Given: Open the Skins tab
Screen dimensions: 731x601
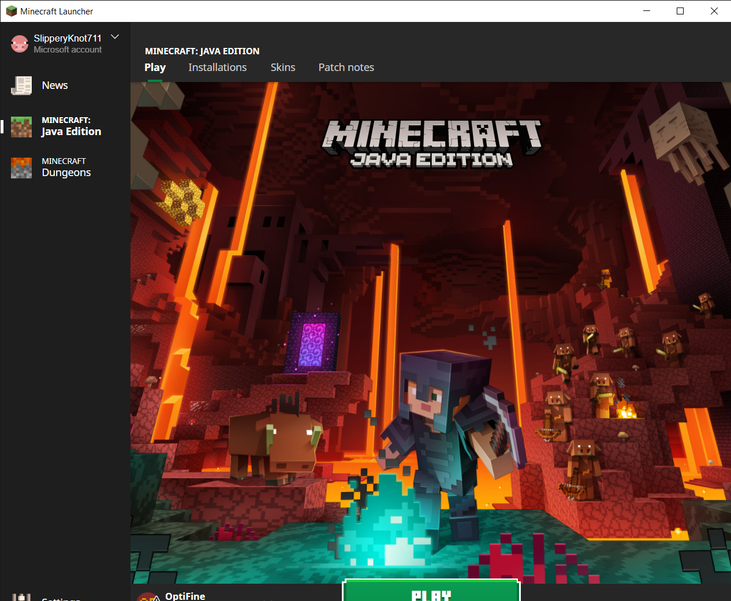Looking at the screenshot, I should click(283, 68).
